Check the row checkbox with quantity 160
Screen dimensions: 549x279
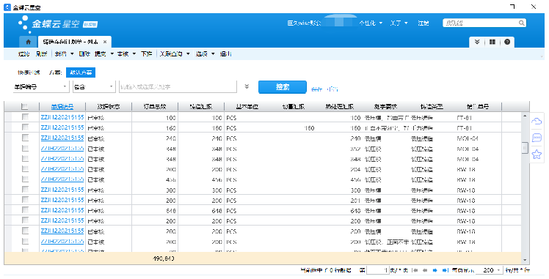pyautogui.click(x=25, y=127)
